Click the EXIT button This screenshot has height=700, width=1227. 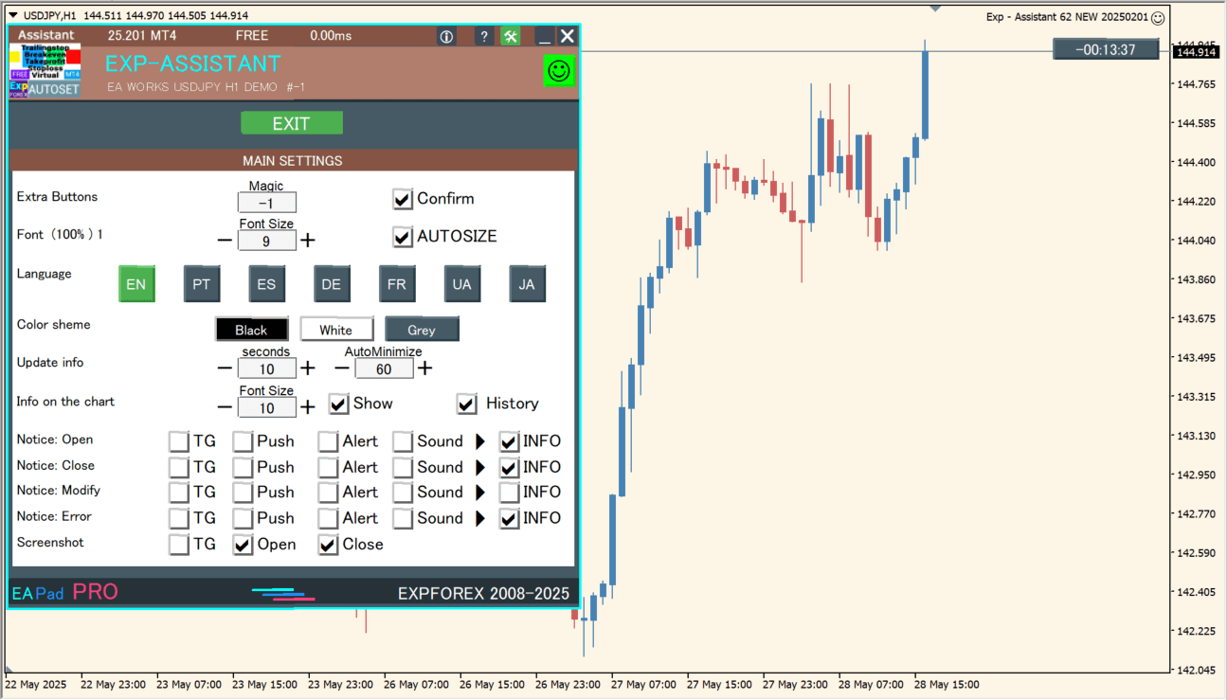pos(292,123)
